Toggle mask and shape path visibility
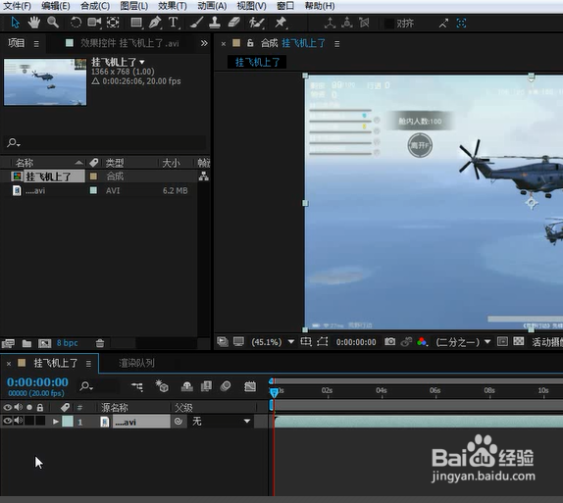This screenshot has width=563, height=503. click(323, 341)
